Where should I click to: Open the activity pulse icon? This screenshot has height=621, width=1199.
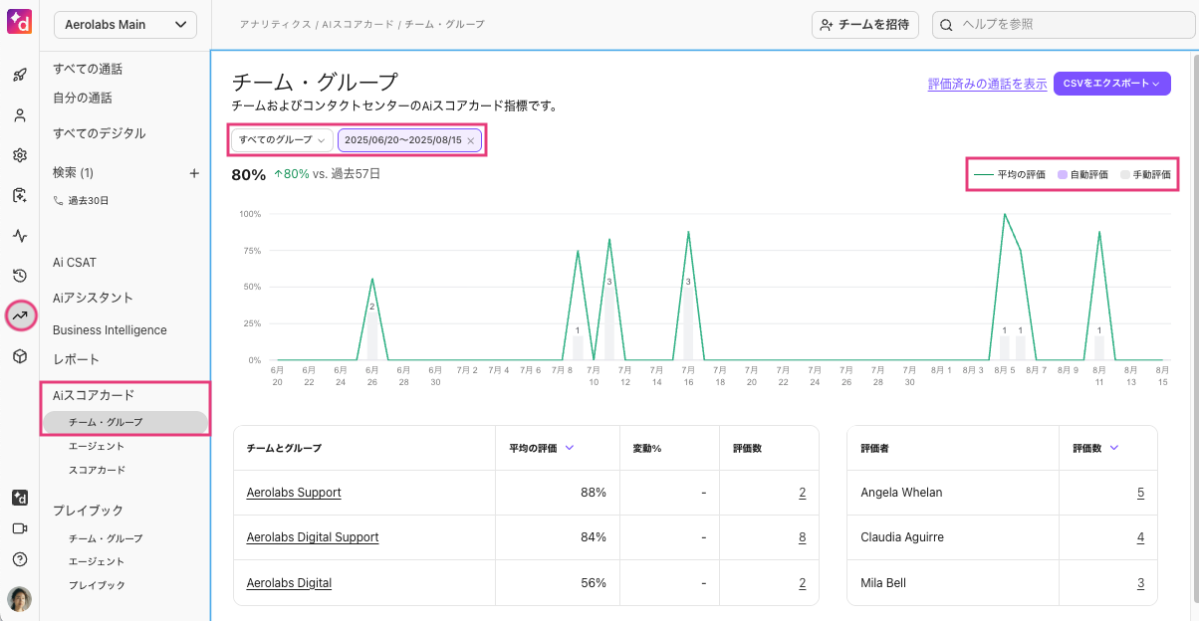tap(19, 236)
